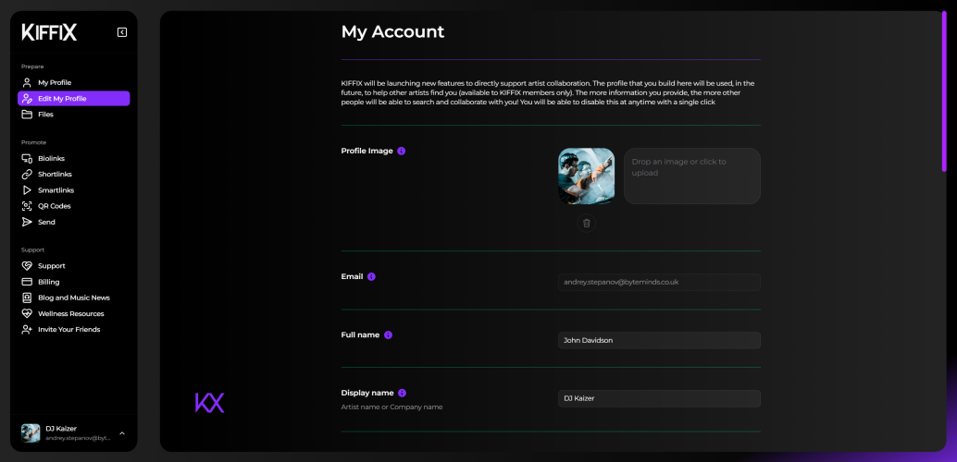This screenshot has width=957, height=462.
Task: Open Blog and Music News
Action: (74, 298)
